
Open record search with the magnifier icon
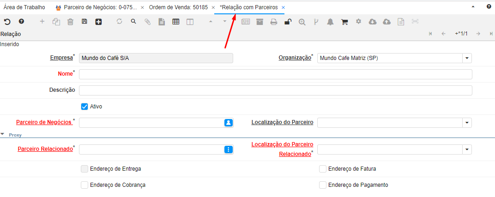pos(133,22)
